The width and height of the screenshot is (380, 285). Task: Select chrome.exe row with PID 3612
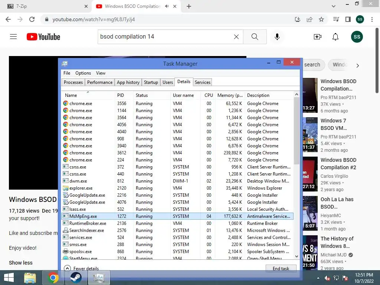point(177,153)
